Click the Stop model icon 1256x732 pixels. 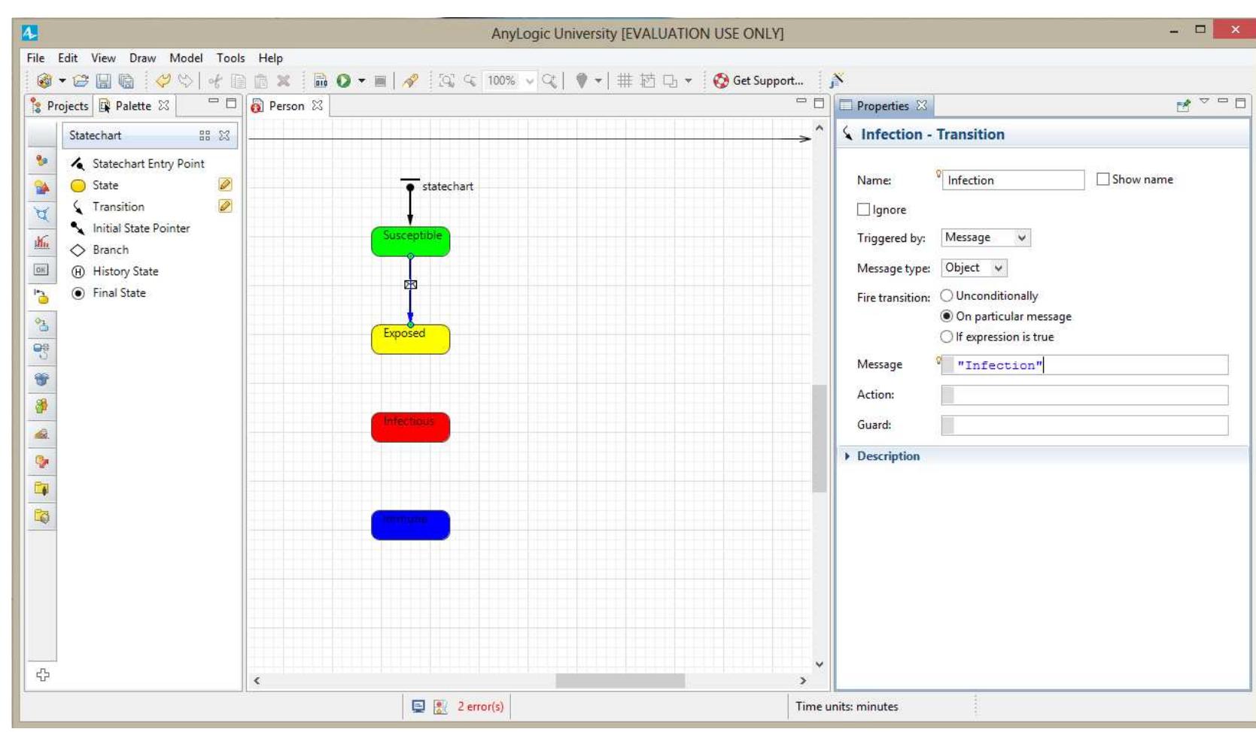coord(380,80)
